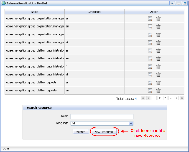This screenshot has width=189, height=152.
Task: Delete the platform.administrators fr resource
Action: click(x=158, y=67)
